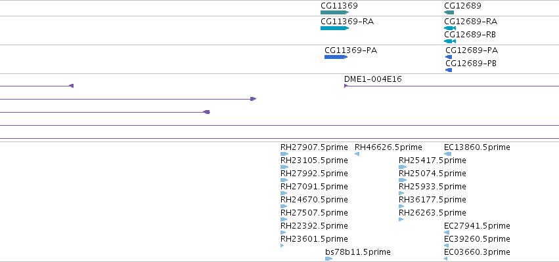559x262 pixels.
Task: Click the CG12689-PA protein glyph
Action: 449,57
